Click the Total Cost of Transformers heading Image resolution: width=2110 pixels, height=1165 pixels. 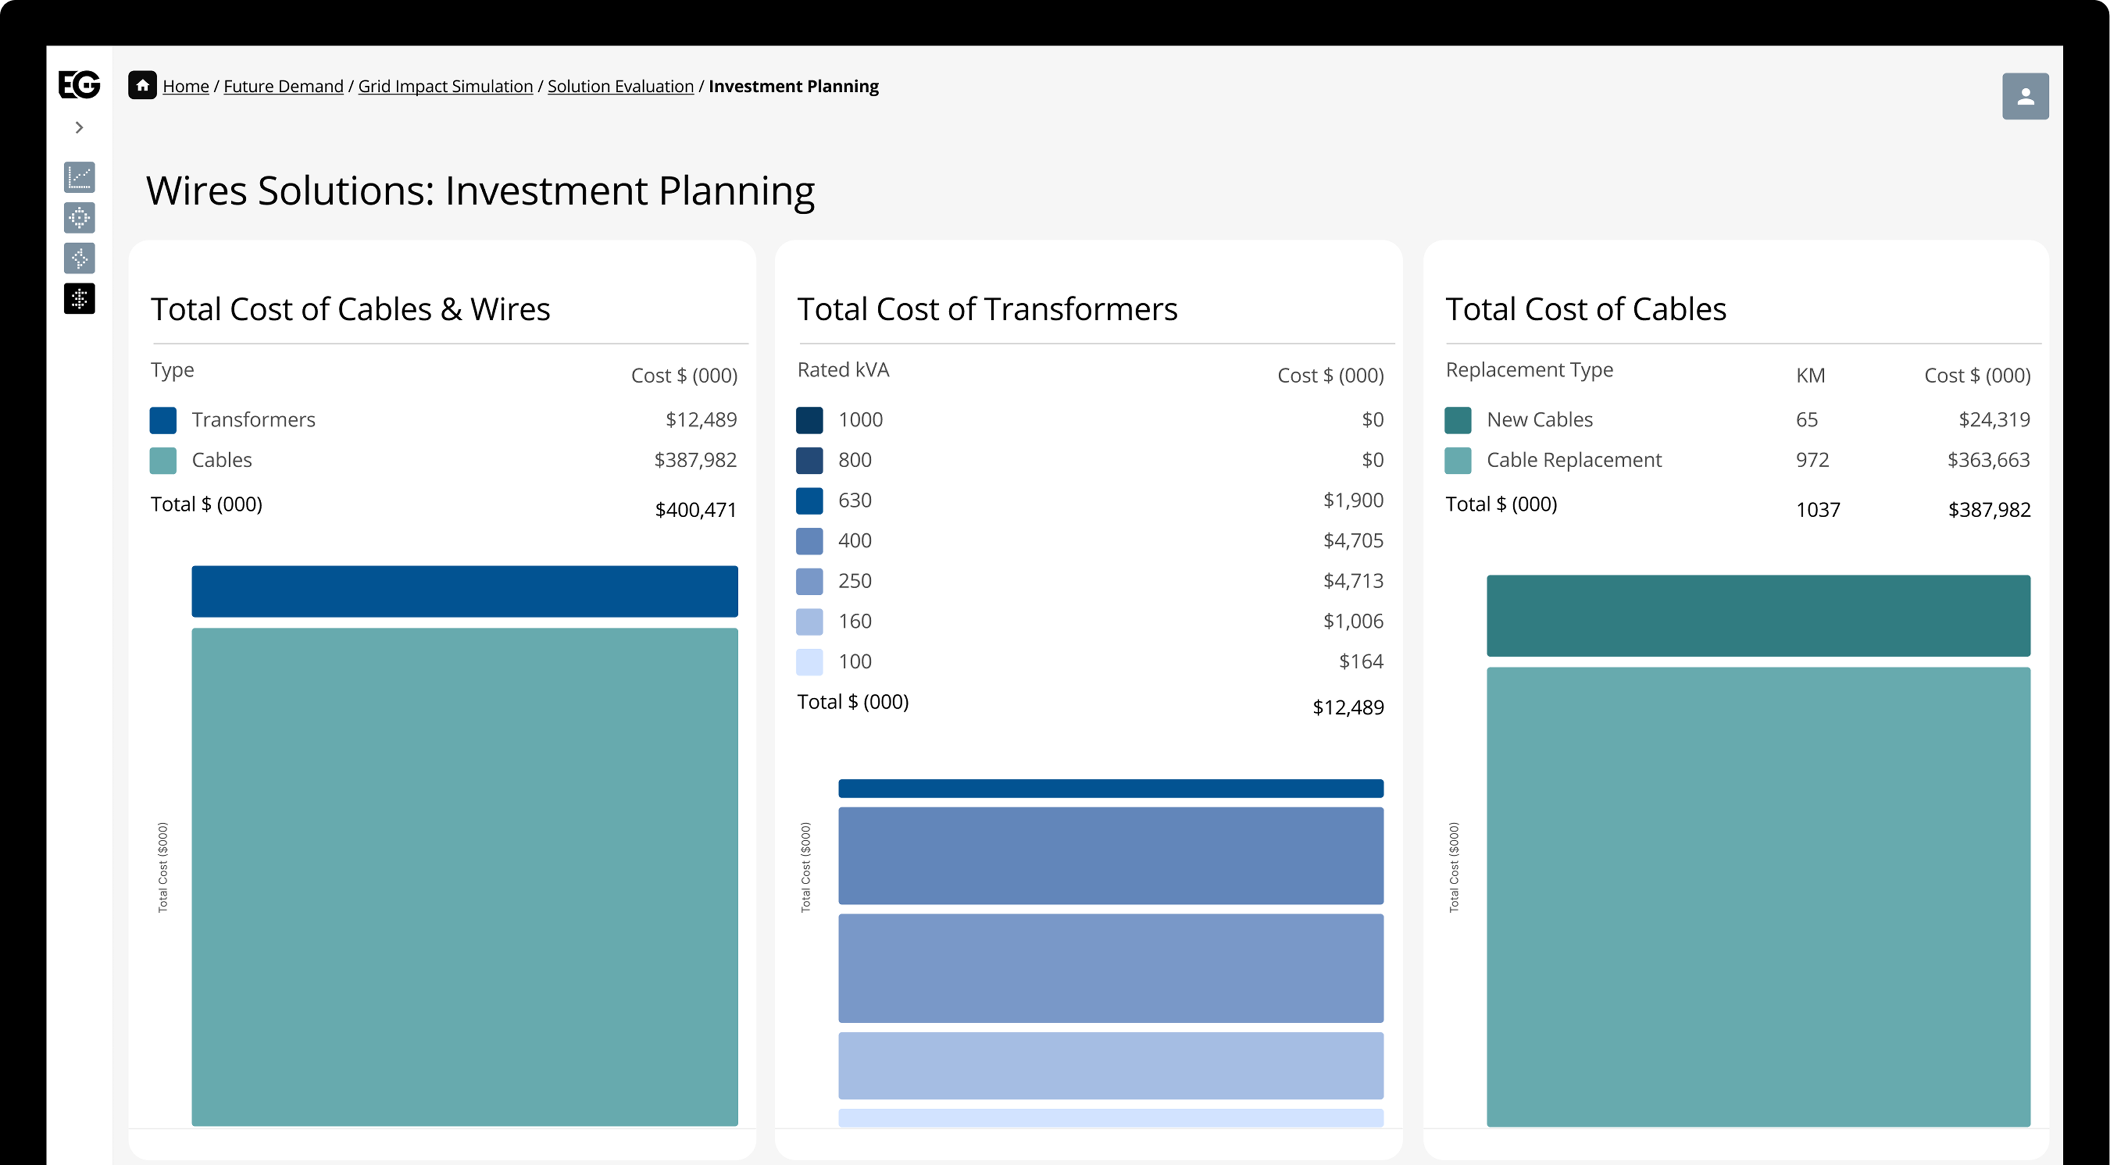tap(987, 310)
